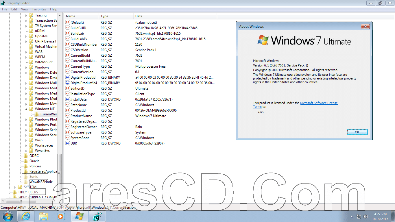Open Windows Explorer from the taskbar
395x222 pixels.
click(44, 216)
